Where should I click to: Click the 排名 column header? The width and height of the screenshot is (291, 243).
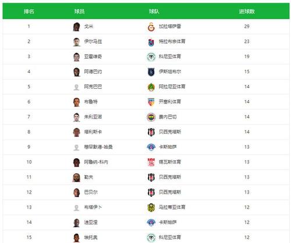29,12
